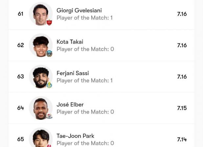Click Tae-Joon Park's pink club badge
Viewport: 203px width, 147px height.
click(49, 146)
